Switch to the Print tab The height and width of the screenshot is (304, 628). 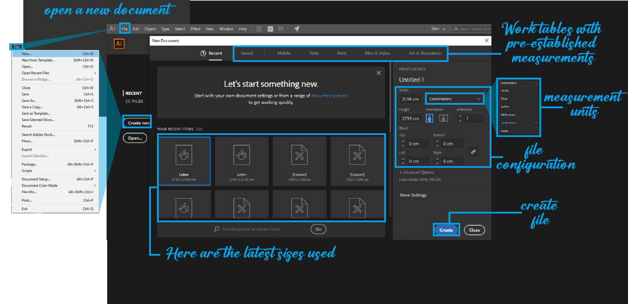click(x=341, y=53)
